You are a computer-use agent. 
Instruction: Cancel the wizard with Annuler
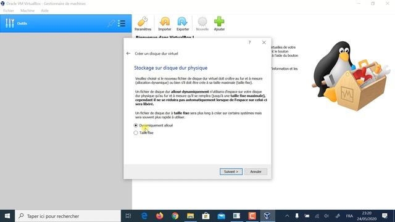(256, 171)
